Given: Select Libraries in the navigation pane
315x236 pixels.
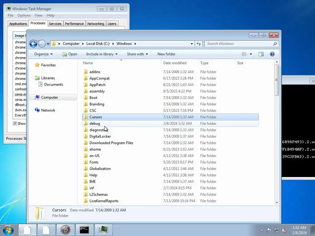Looking at the screenshot, I should pyautogui.click(x=48, y=78).
